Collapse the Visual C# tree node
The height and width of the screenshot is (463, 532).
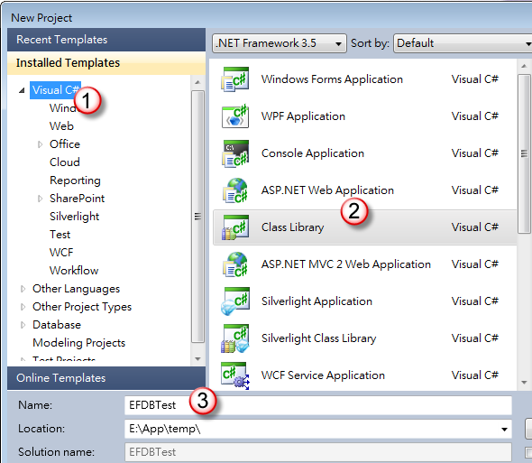[22, 90]
